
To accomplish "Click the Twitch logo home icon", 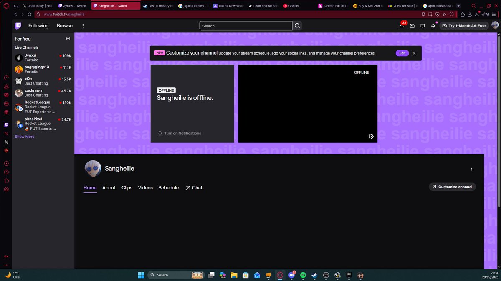I will pos(18,26).
